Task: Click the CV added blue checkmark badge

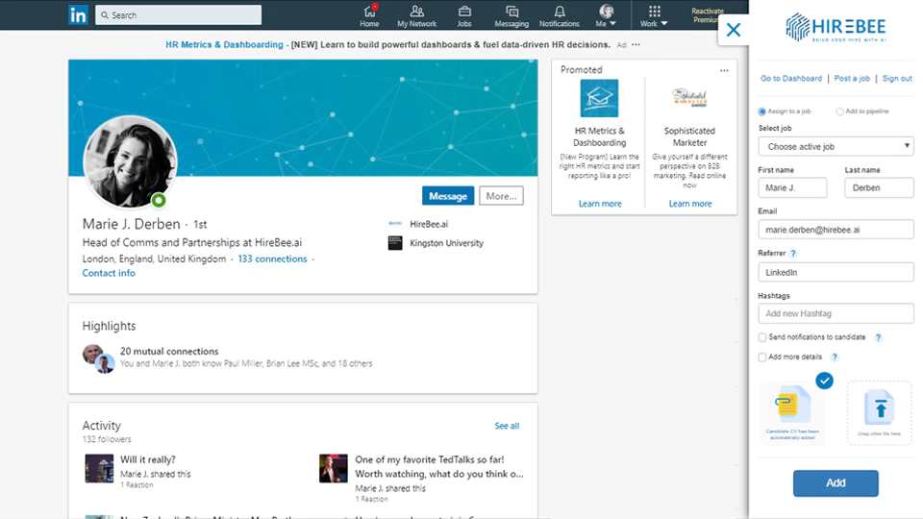Action: click(824, 381)
